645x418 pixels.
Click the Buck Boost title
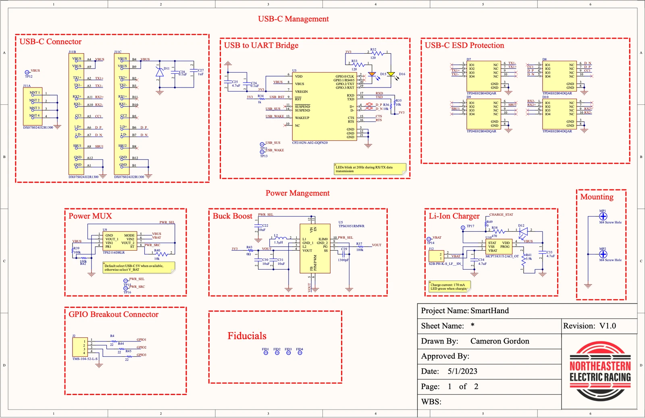pos(233,216)
